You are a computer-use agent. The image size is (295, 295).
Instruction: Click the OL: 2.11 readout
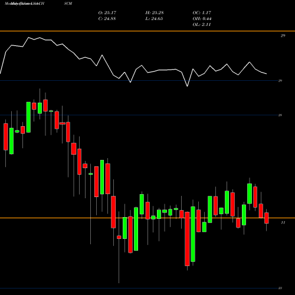click(202, 25)
